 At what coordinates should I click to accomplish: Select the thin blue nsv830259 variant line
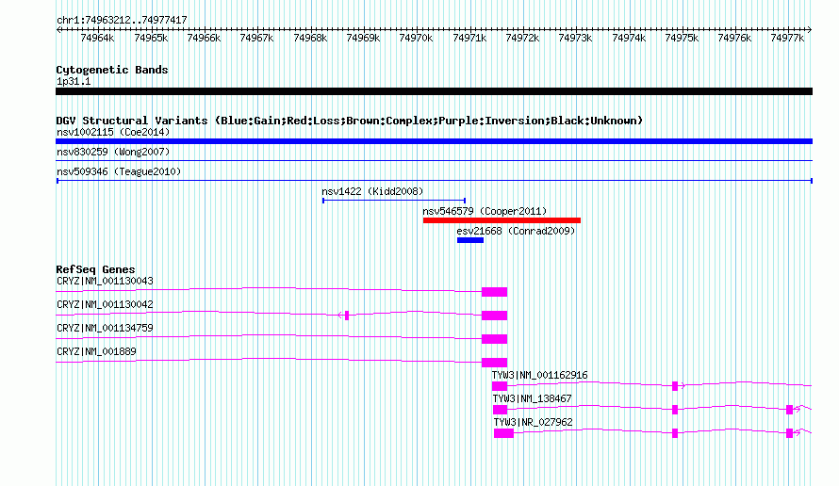pos(434,160)
